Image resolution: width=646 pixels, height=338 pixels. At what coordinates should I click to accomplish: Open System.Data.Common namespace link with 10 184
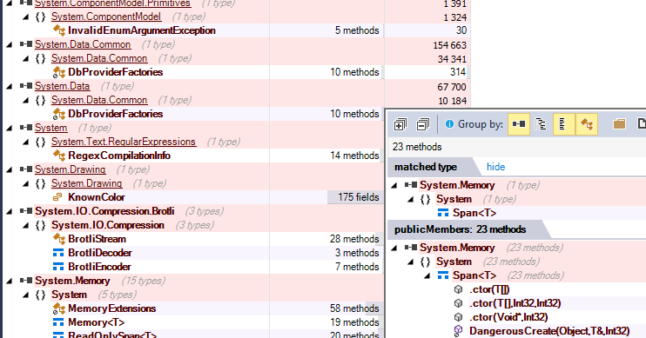(x=99, y=100)
